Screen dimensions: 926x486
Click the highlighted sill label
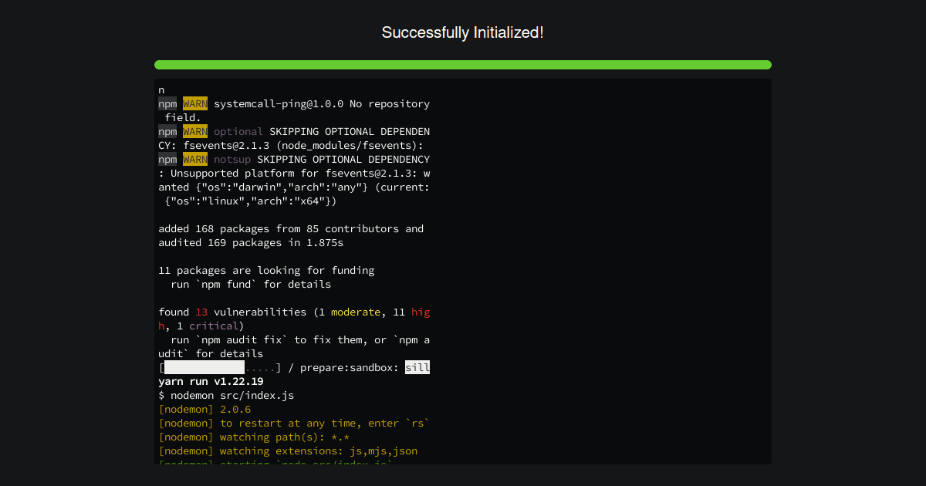[417, 367]
